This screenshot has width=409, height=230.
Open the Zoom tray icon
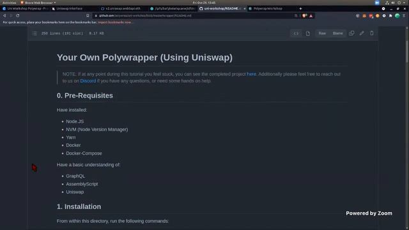coord(377,3)
